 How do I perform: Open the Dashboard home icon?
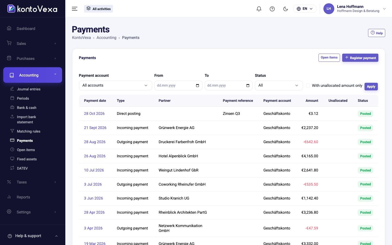9,28
